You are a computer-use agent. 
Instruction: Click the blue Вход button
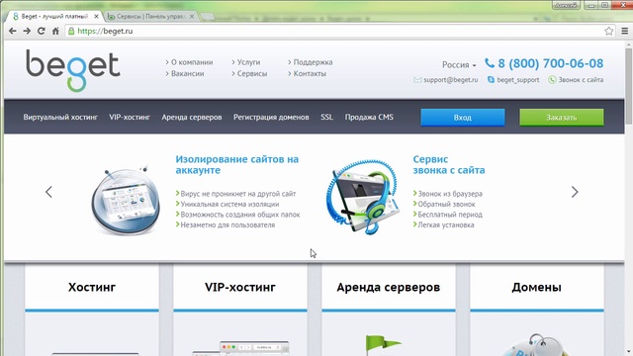pyautogui.click(x=463, y=118)
